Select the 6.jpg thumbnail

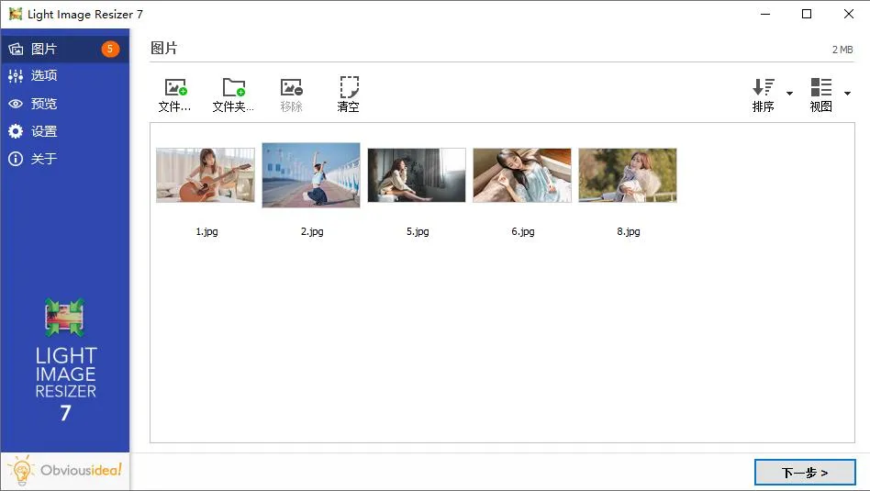click(522, 175)
